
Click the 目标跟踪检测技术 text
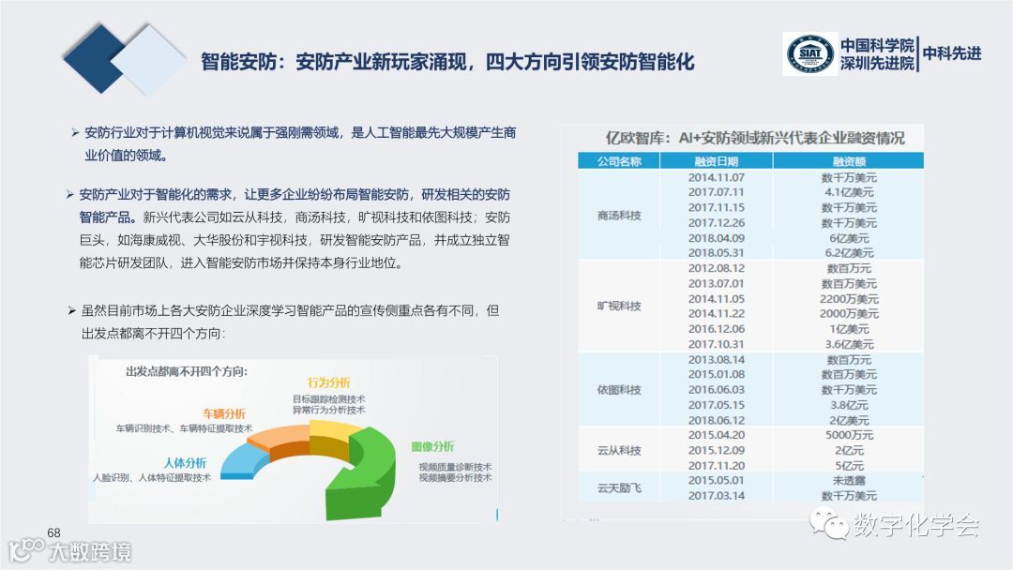tap(329, 399)
